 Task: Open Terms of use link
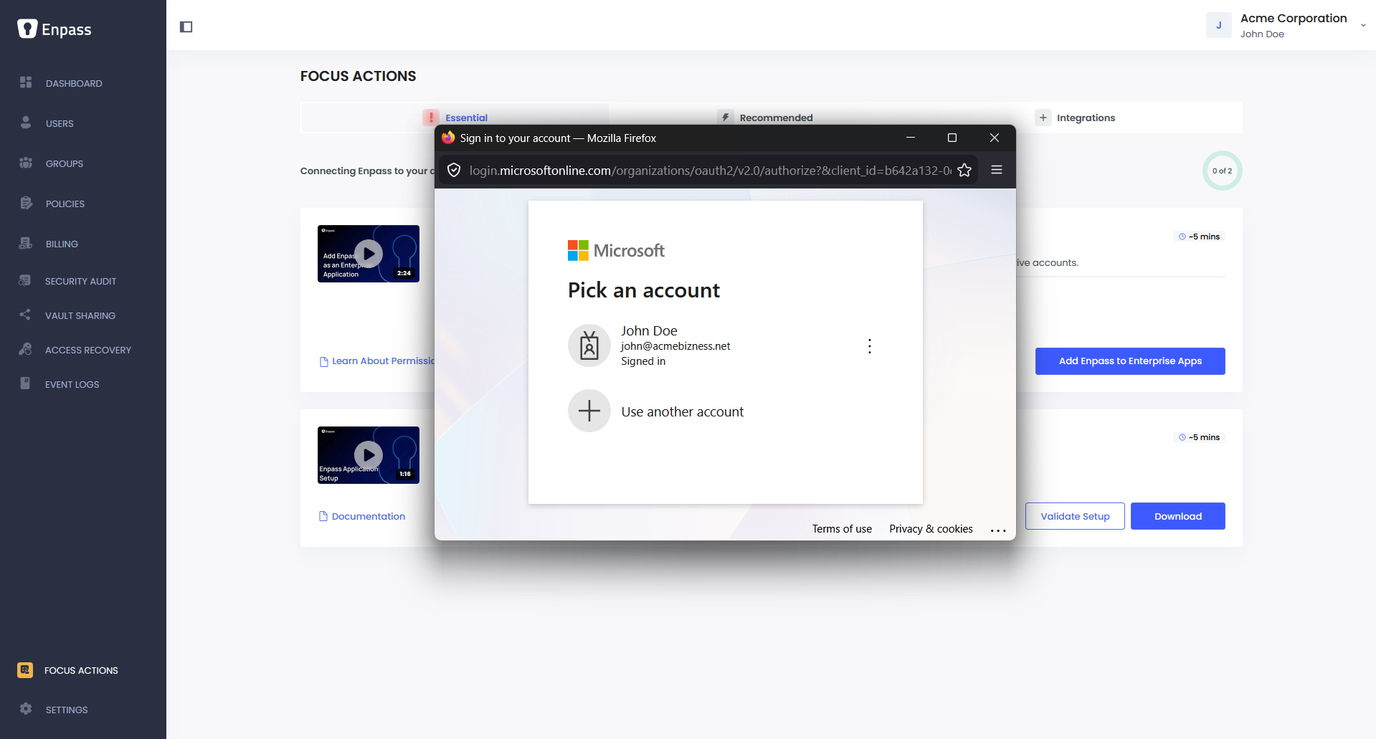842,529
